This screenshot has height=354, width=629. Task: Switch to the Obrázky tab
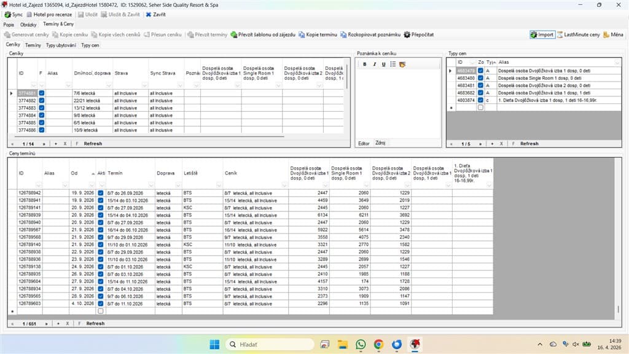click(28, 25)
